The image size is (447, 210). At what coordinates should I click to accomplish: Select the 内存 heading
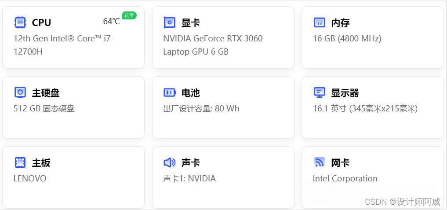click(340, 22)
